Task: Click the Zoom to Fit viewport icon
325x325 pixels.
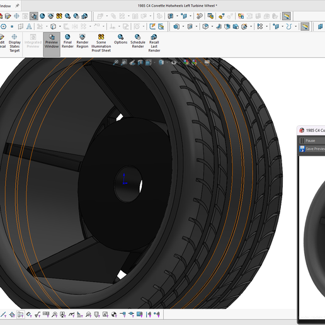Action: point(115,62)
